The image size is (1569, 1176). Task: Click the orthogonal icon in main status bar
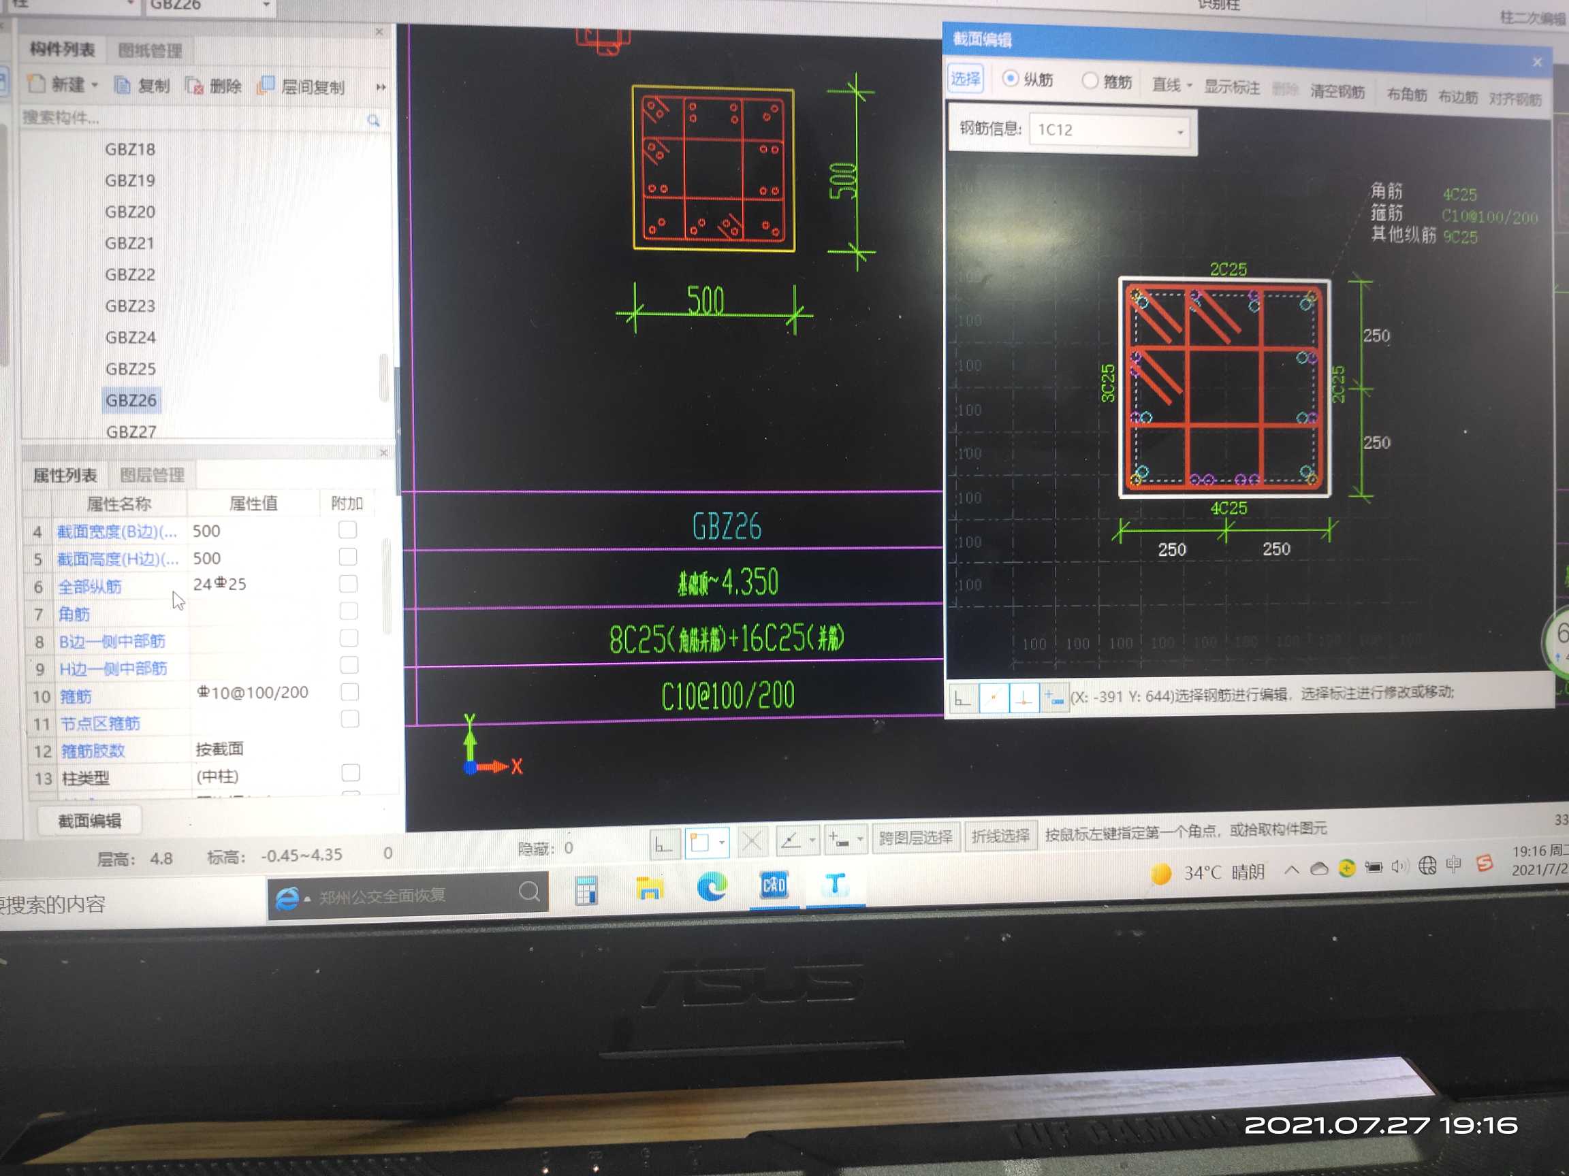point(664,843)
